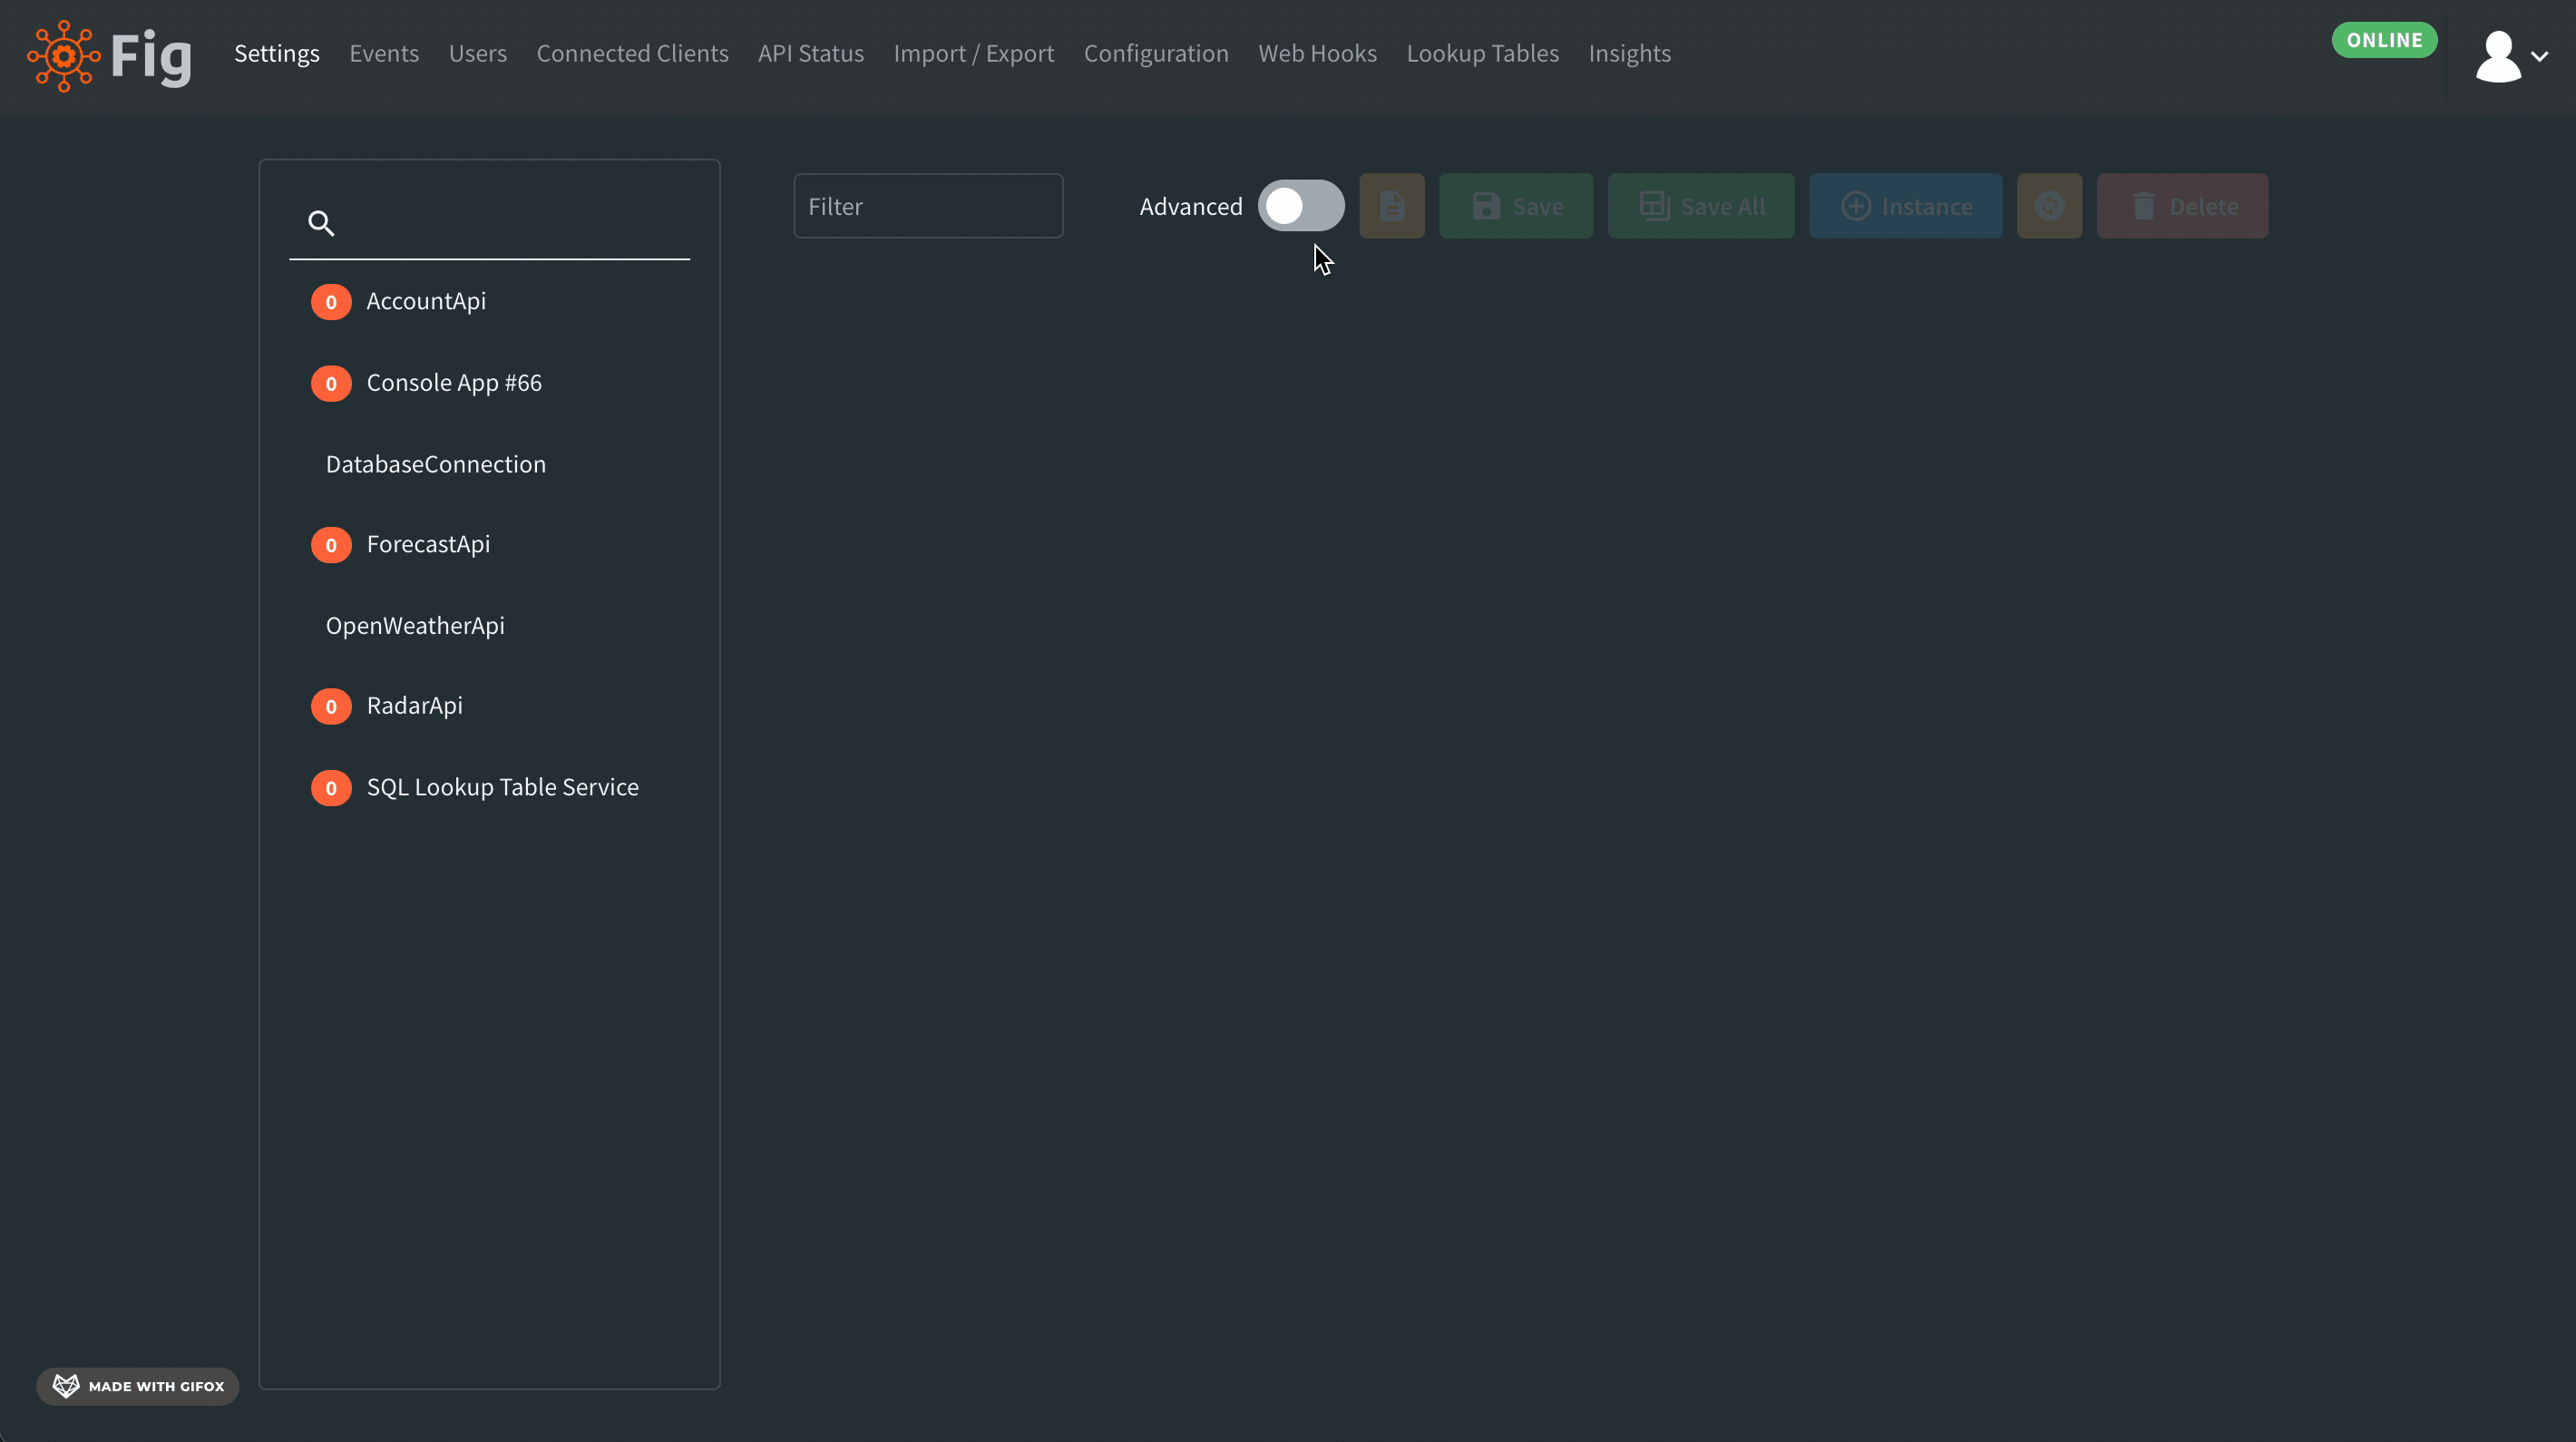Click the Instance icon button
2576x1442 pixels.
[1908, 207]
